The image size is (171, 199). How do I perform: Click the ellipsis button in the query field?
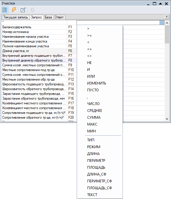click(161, 23)
